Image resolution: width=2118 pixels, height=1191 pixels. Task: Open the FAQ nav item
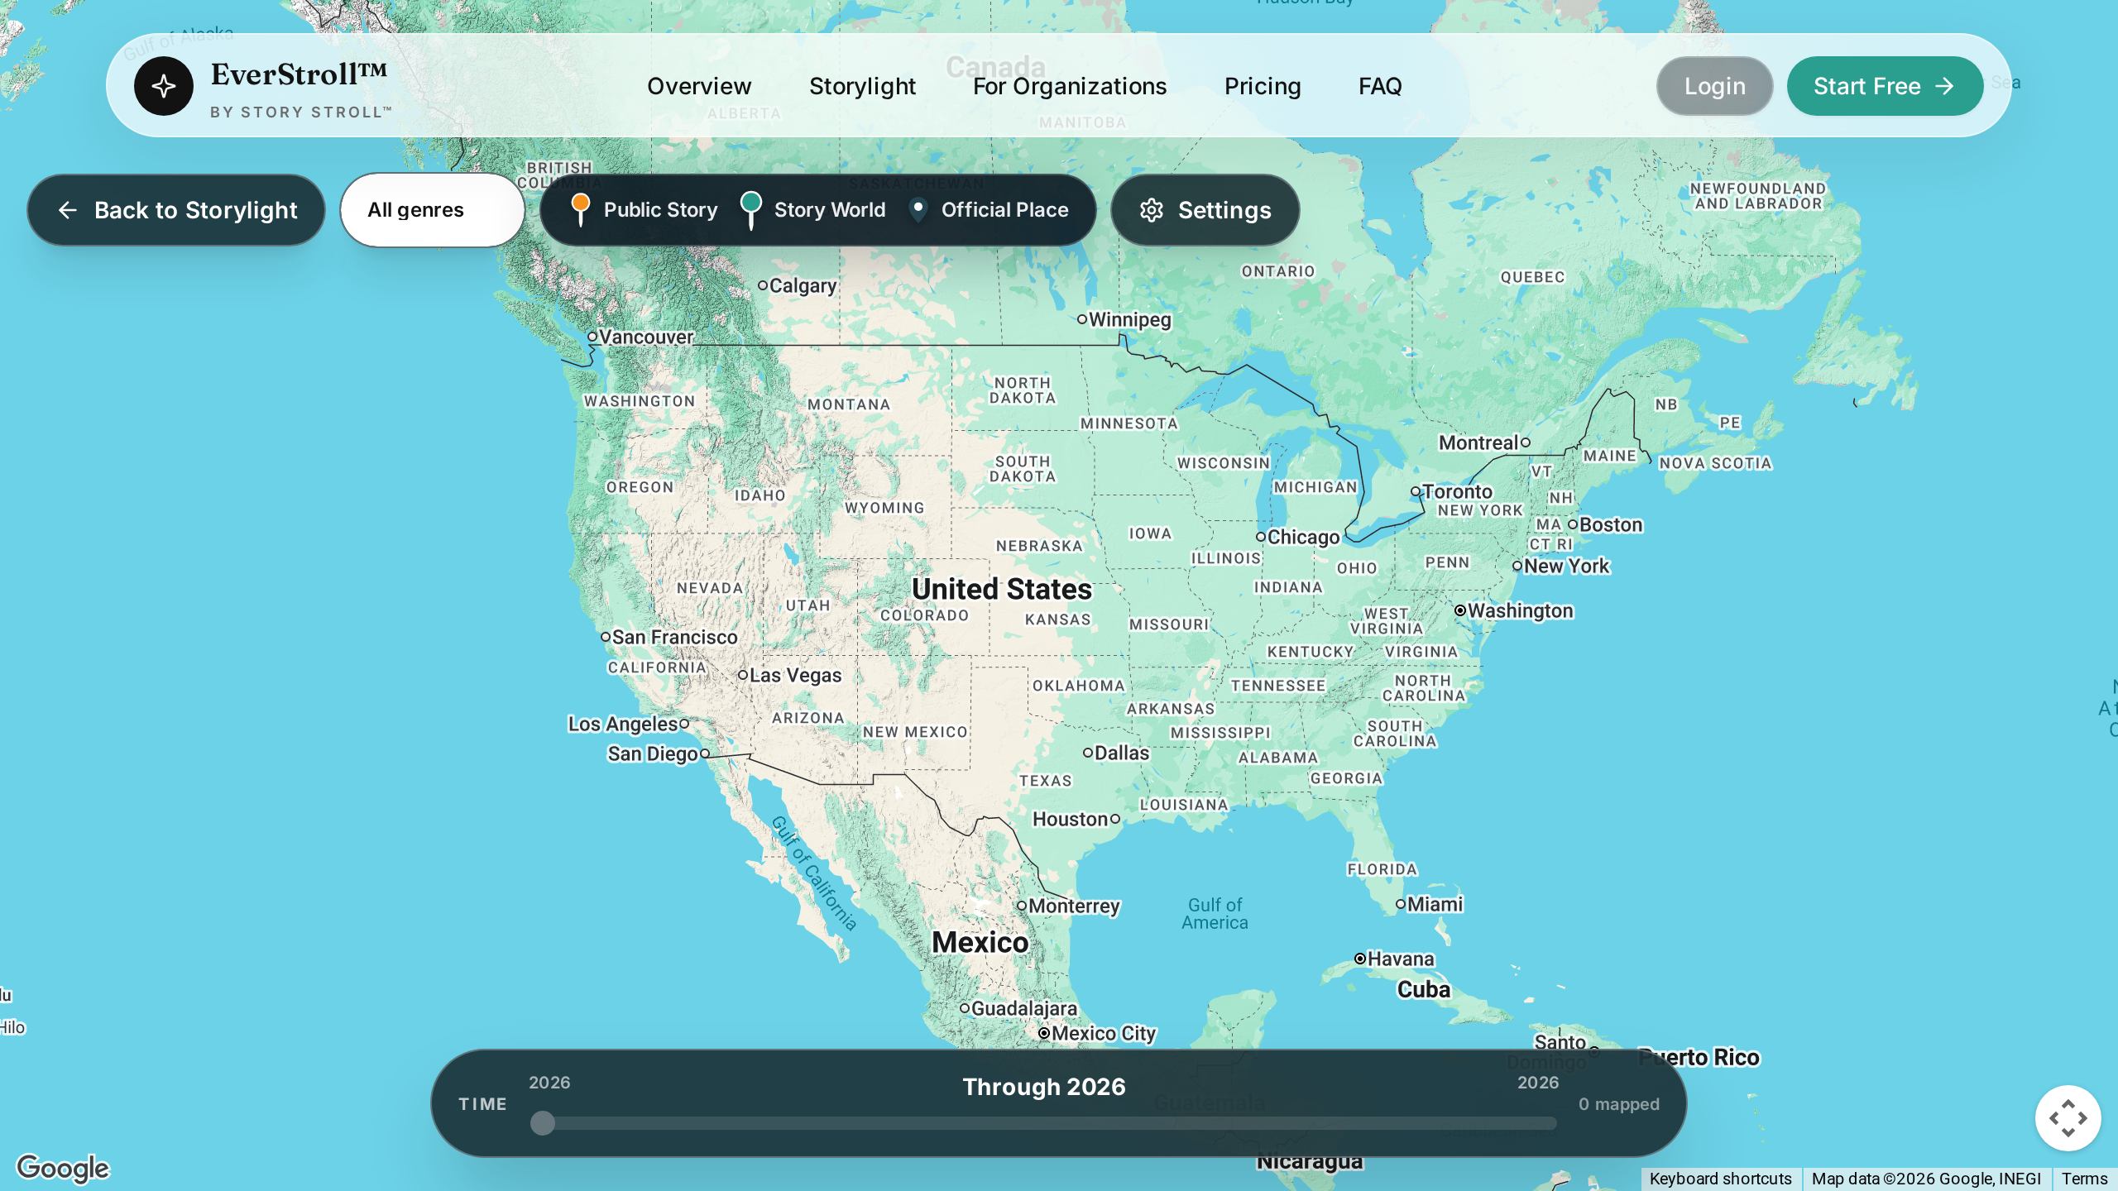(1380, 86)
